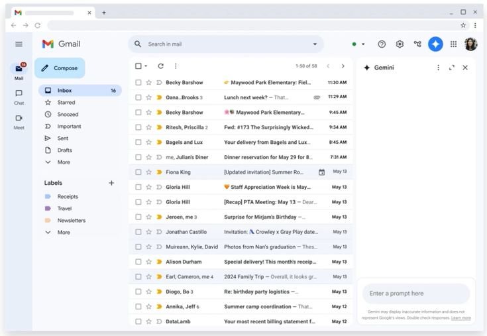Open Gmail settings gear
487x336 pixels.
(x=400, y=44)
